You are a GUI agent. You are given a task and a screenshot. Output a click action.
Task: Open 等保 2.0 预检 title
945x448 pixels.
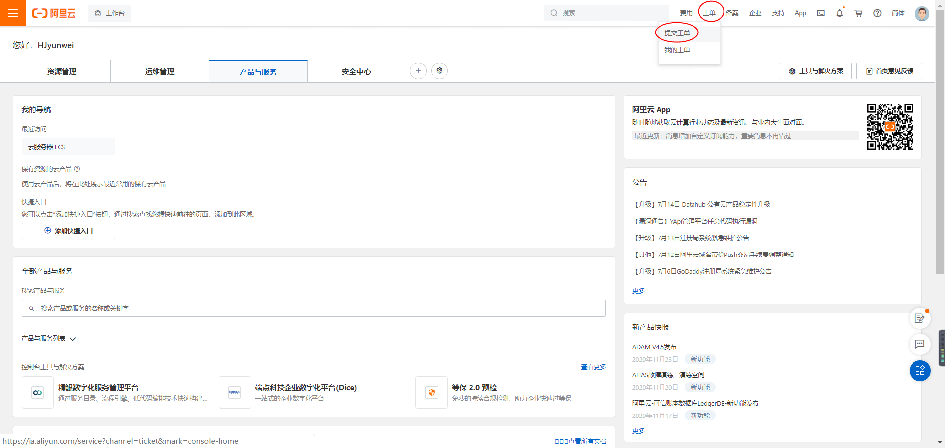[474, 387]
